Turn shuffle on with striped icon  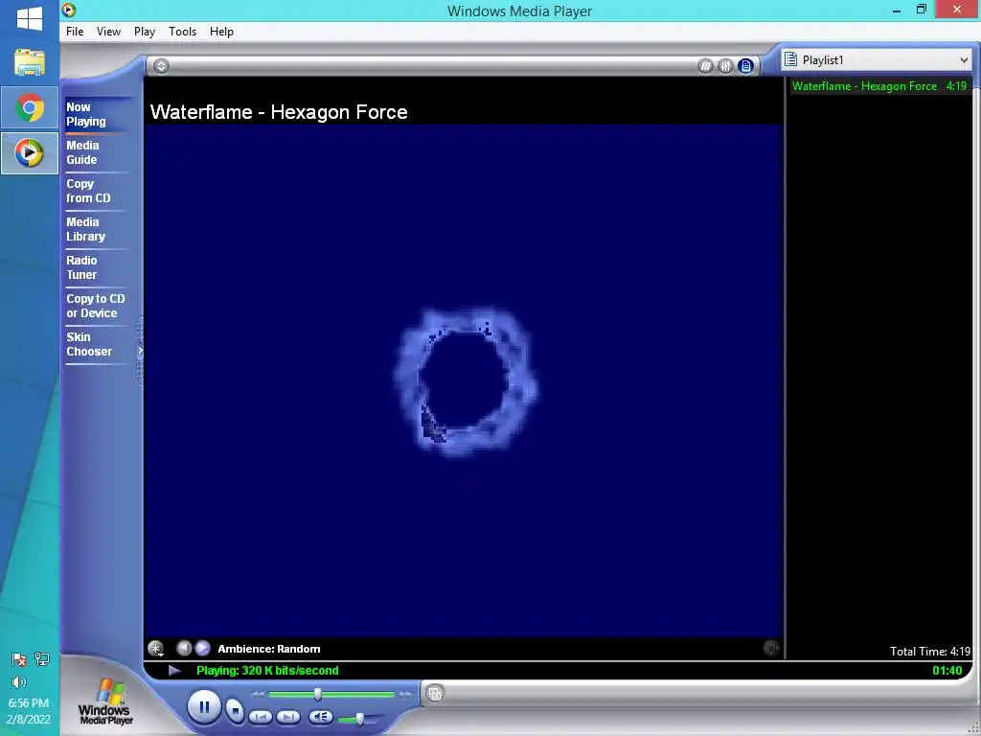705,66
